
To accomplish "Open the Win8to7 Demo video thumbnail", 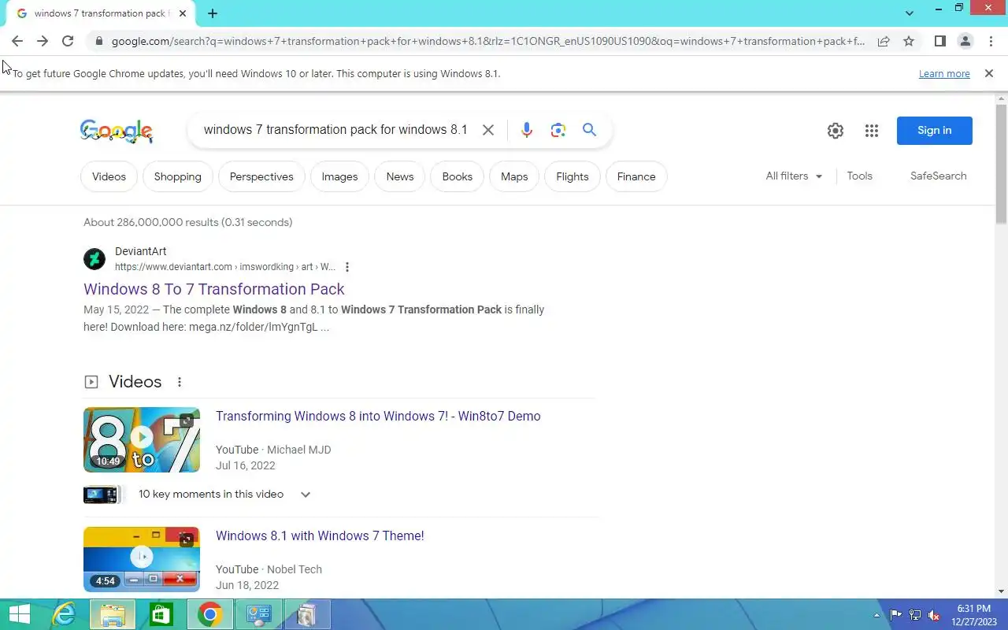I will (142, 439).
